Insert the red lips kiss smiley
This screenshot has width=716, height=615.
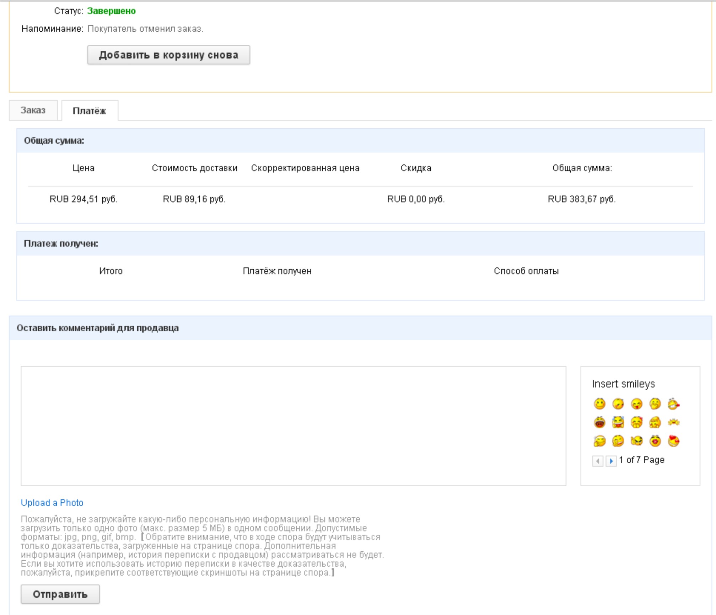(655, 441)
